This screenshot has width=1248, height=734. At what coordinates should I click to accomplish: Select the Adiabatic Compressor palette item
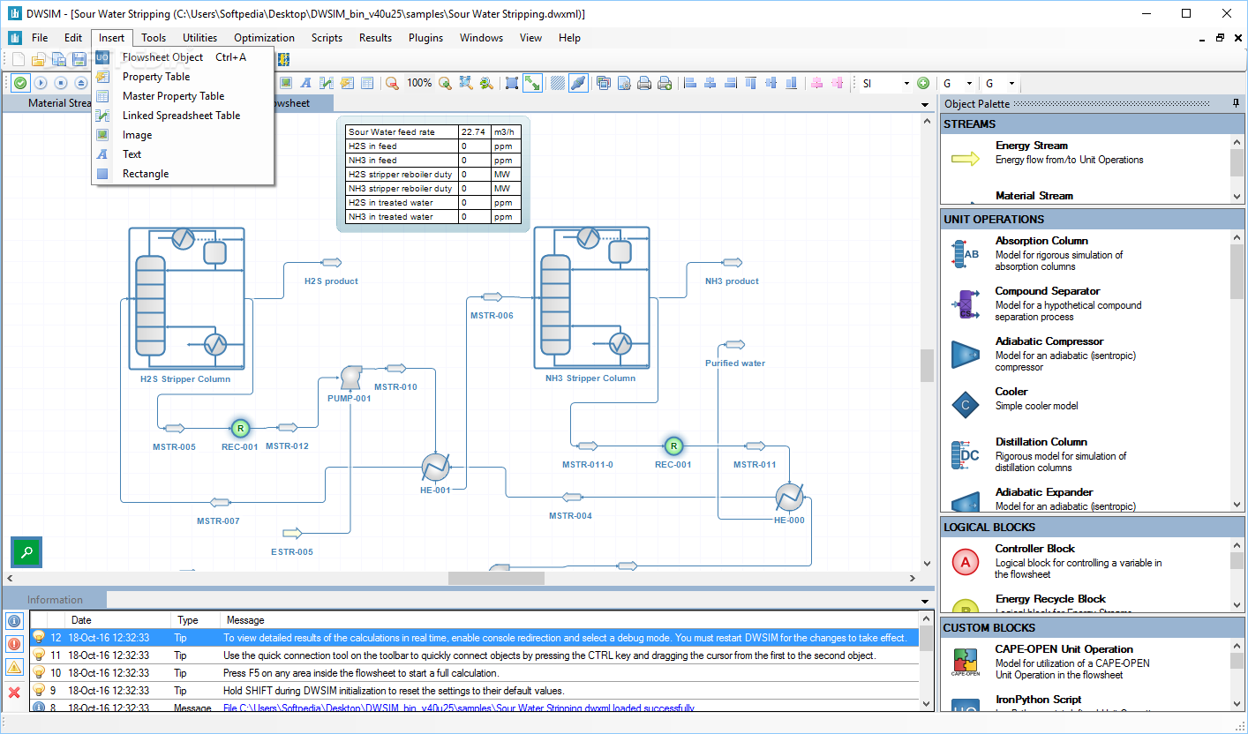click(1085, 354)
